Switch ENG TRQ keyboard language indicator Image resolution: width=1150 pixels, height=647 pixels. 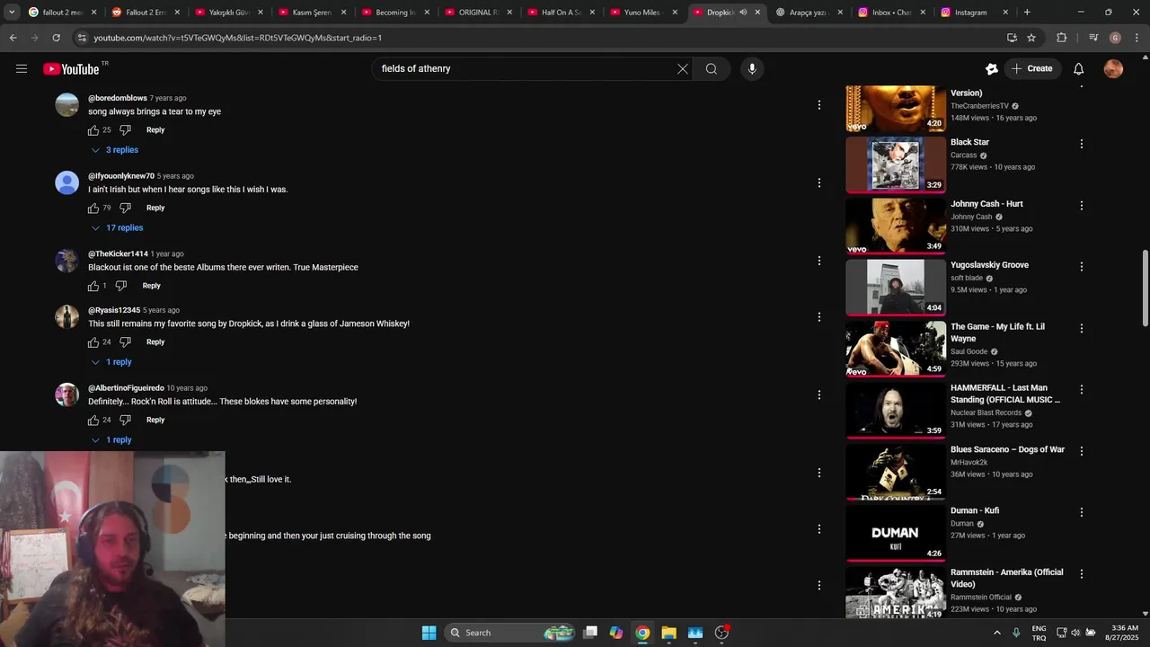coord(1039,633)
